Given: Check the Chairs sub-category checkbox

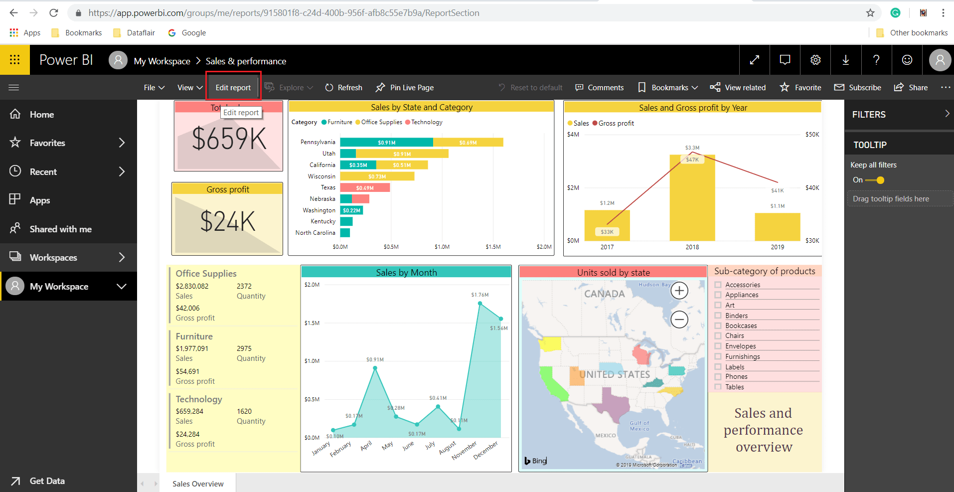Looking at the screenshot, I should pyautogui.click(x=718, y=335).
